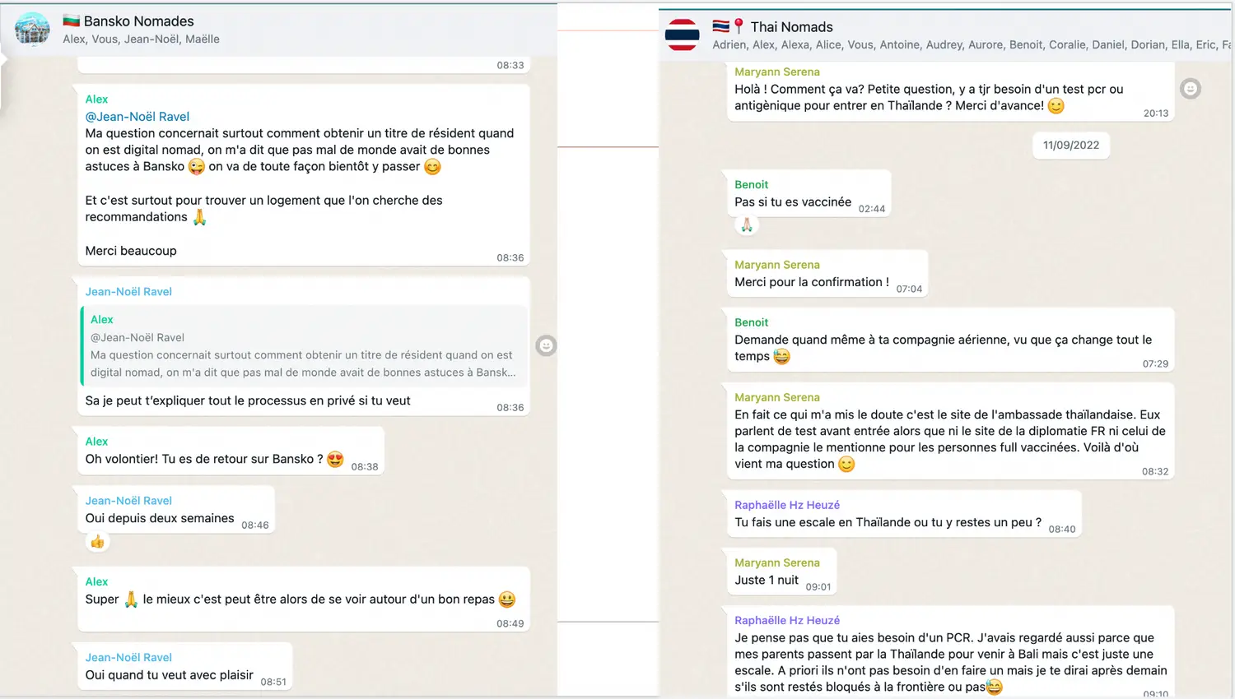Click emoji reaction icon beside quoted reply
This screenshot has height=699, width=1235.
click(546, 345)
